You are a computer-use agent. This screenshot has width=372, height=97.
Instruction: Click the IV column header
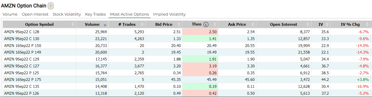click(x=321, y=25)
